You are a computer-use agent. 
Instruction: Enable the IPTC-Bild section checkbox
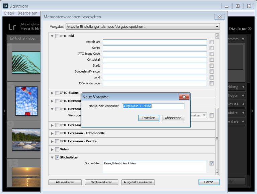coord(57,36)
